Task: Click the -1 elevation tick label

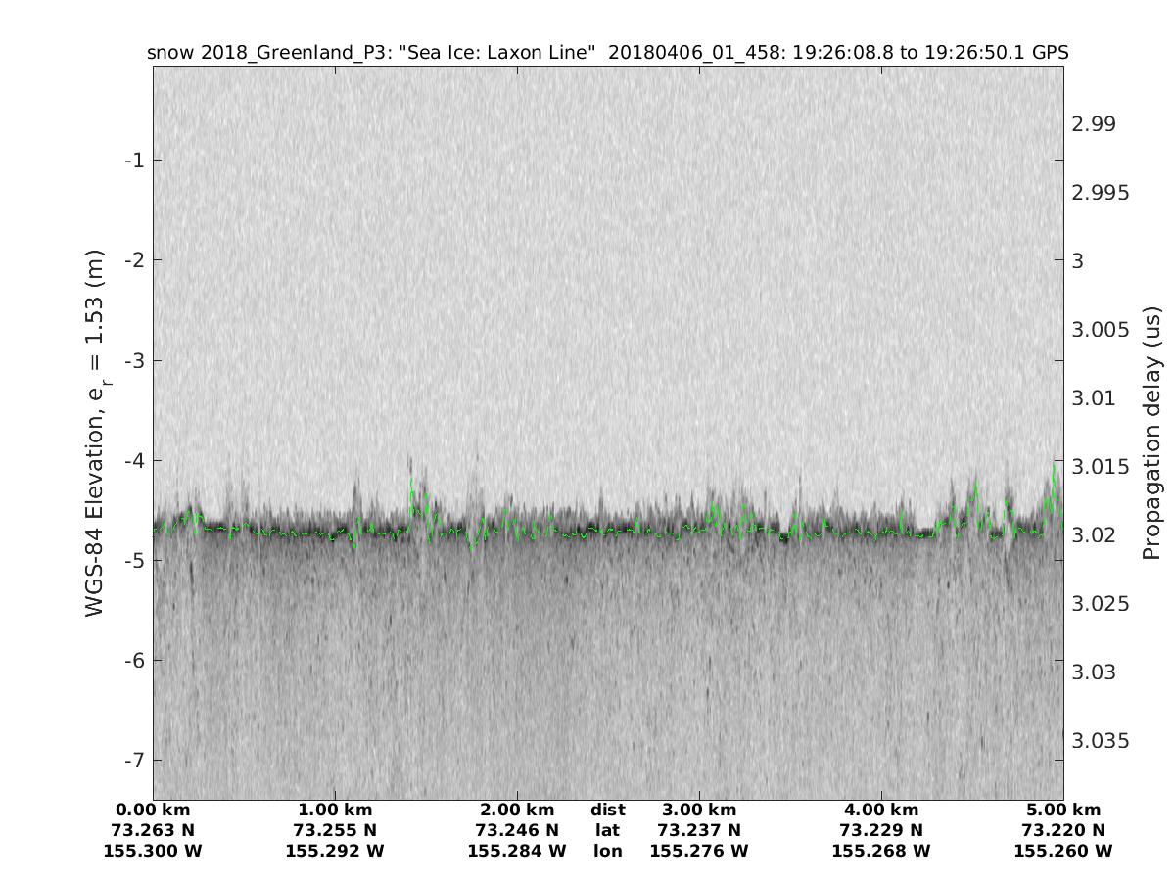Action: (x=134, y=160)
